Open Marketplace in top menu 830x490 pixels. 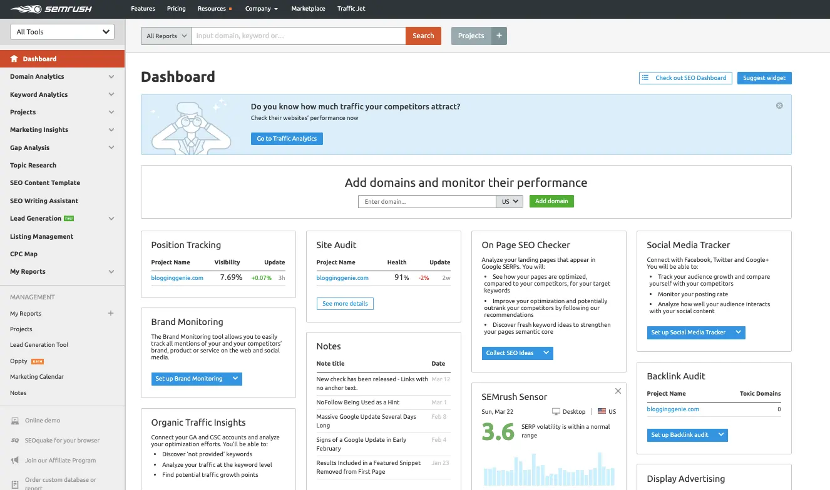[309, 9]
